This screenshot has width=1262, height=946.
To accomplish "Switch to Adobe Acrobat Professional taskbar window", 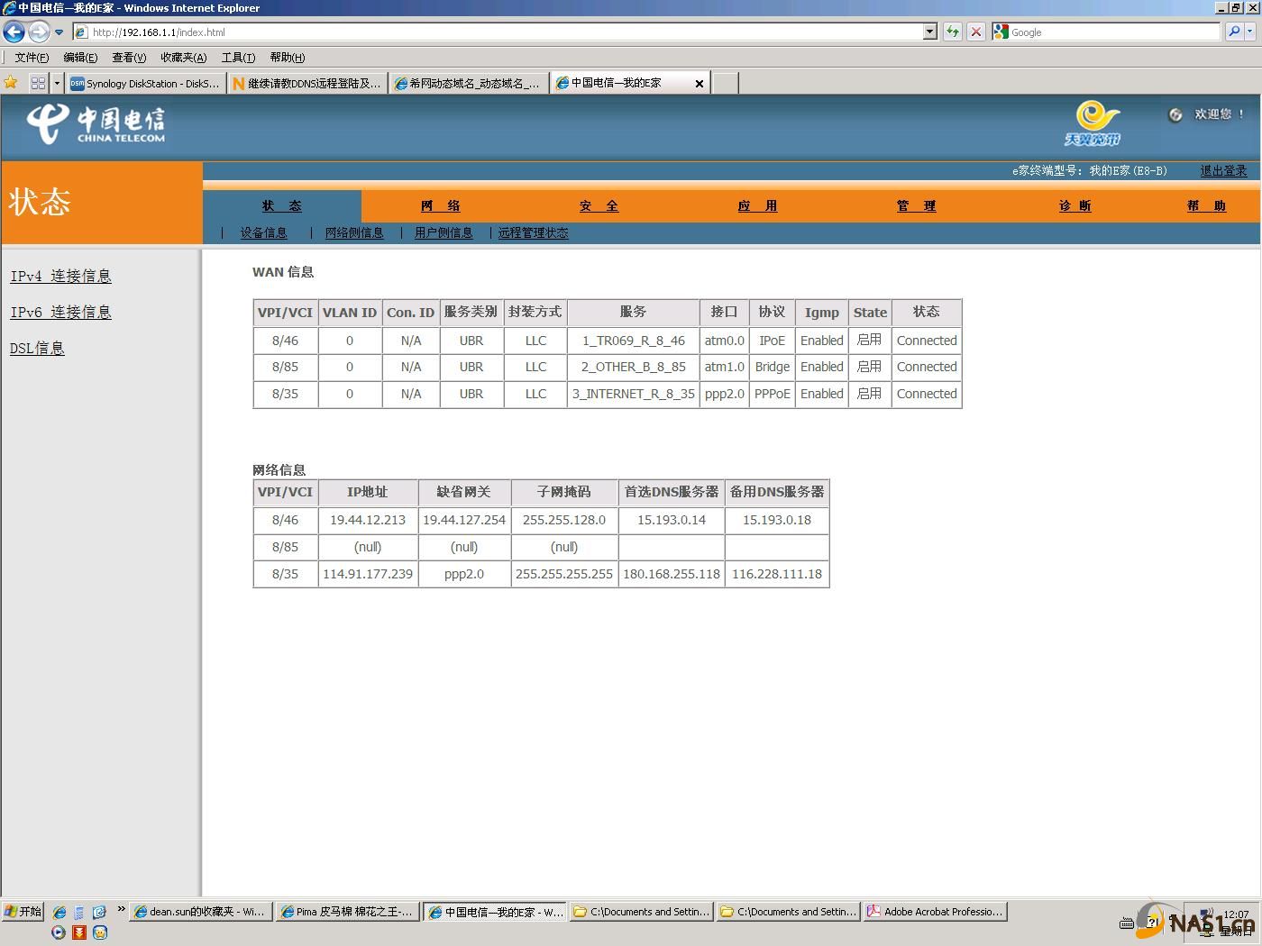I will point(935,912).
